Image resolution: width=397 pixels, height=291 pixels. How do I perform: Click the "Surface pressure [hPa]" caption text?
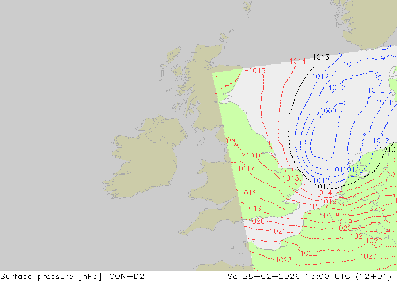tap(51, 276)
